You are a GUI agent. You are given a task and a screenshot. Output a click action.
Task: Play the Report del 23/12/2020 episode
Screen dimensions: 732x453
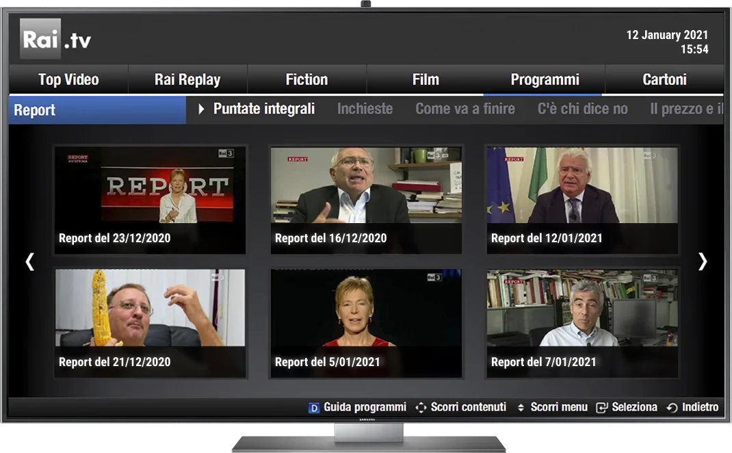pyautogui.click(x=150, y=199)
